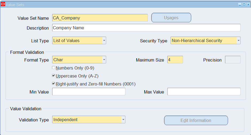Image resolution: width=251 pixels, height=135 pixels.
Task: Toggle Right-justify and Zero-fill Numbers checkbox
Action: tap(53, 84)
